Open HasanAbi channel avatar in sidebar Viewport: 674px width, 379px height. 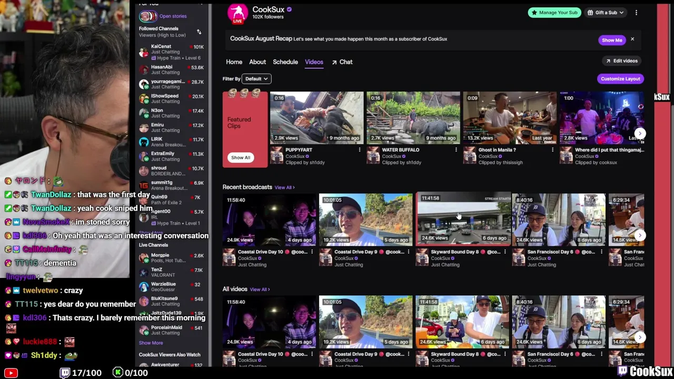(x=144, y=69)
